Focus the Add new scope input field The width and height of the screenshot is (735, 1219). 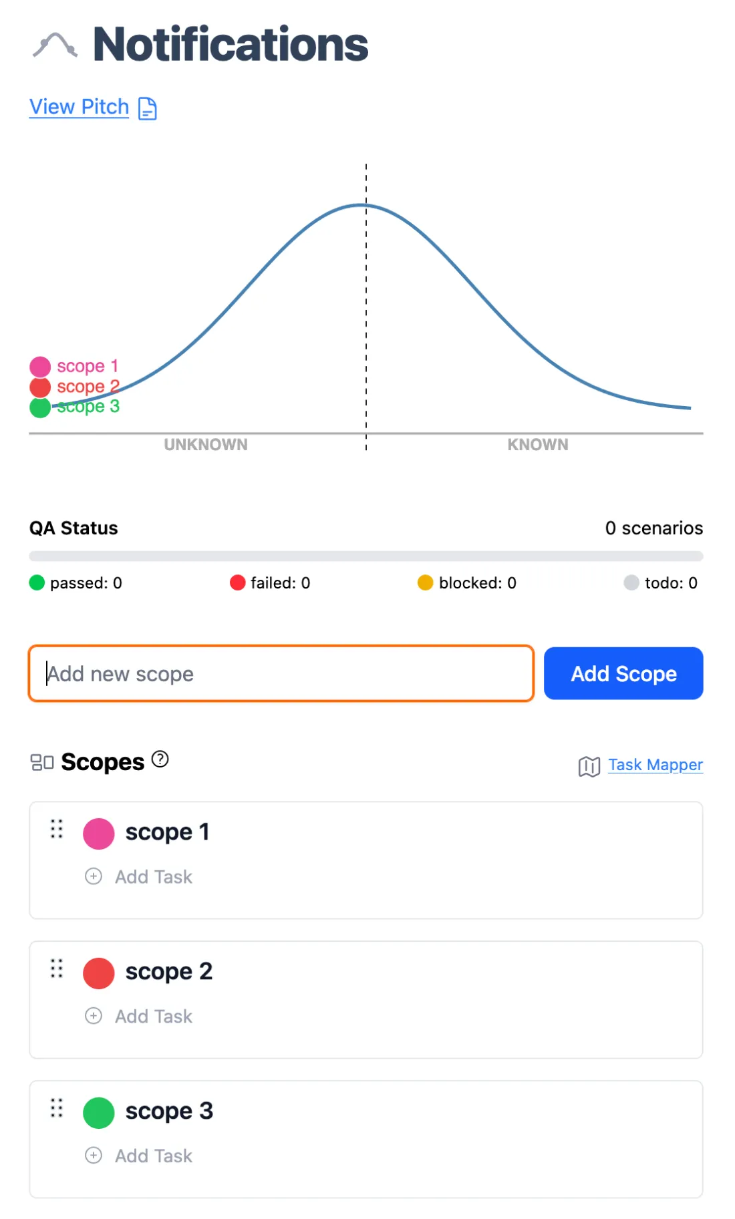coord(281,673)
